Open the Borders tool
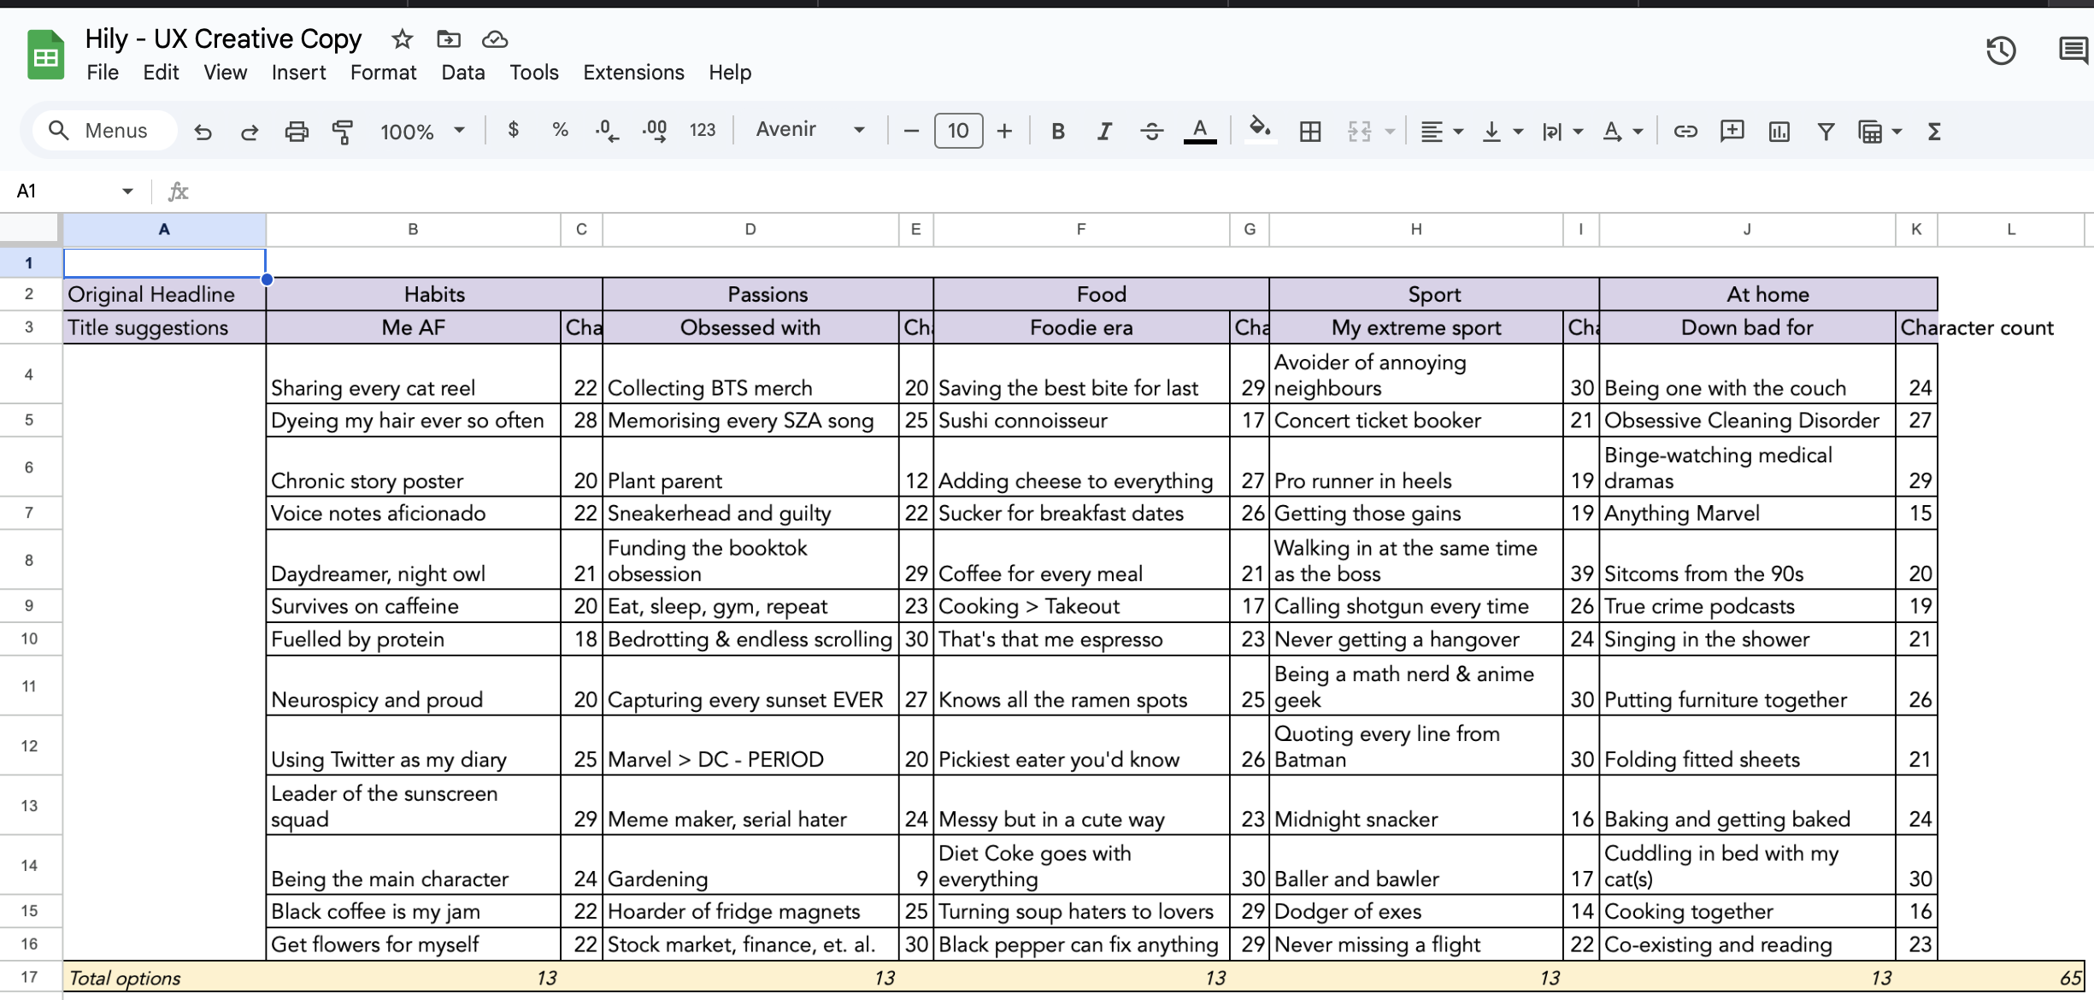Screen dimensions: 2094x1000 tap(1309, 132)
